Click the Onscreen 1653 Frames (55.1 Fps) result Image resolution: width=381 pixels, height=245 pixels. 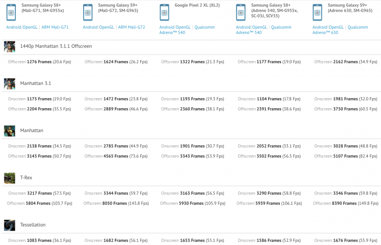(x=193, y=241)
